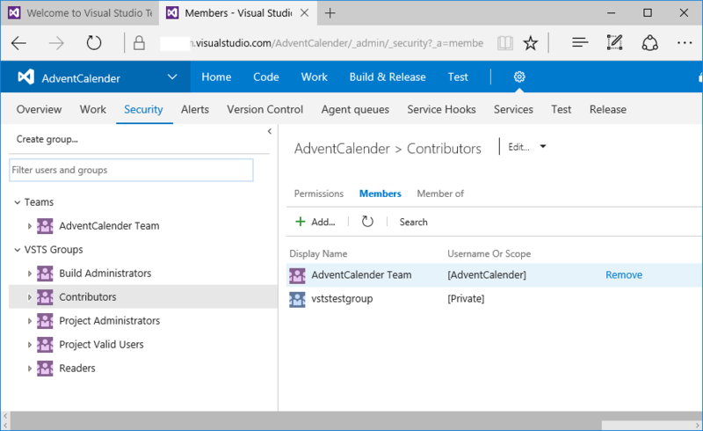This screenshot has height=431, width=703.
Task: Remove AdventCalender Team from Contributors
Action: point(624,274)
